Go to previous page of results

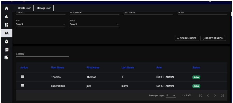pyautogui.click(x=208, y=96)
